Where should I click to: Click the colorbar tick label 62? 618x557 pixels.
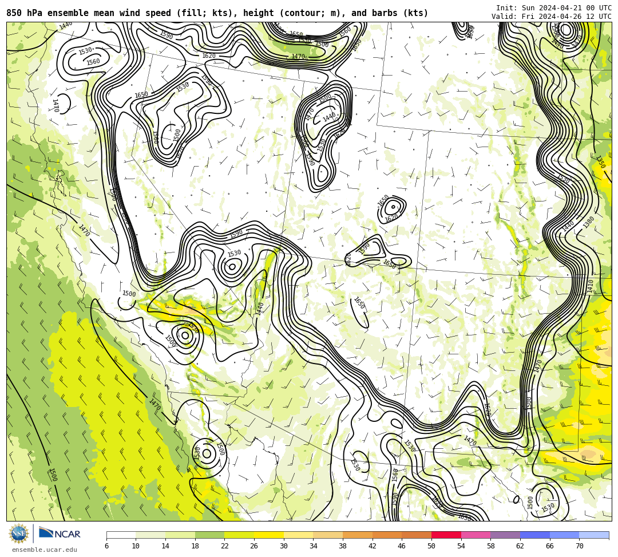click(520, 546)
